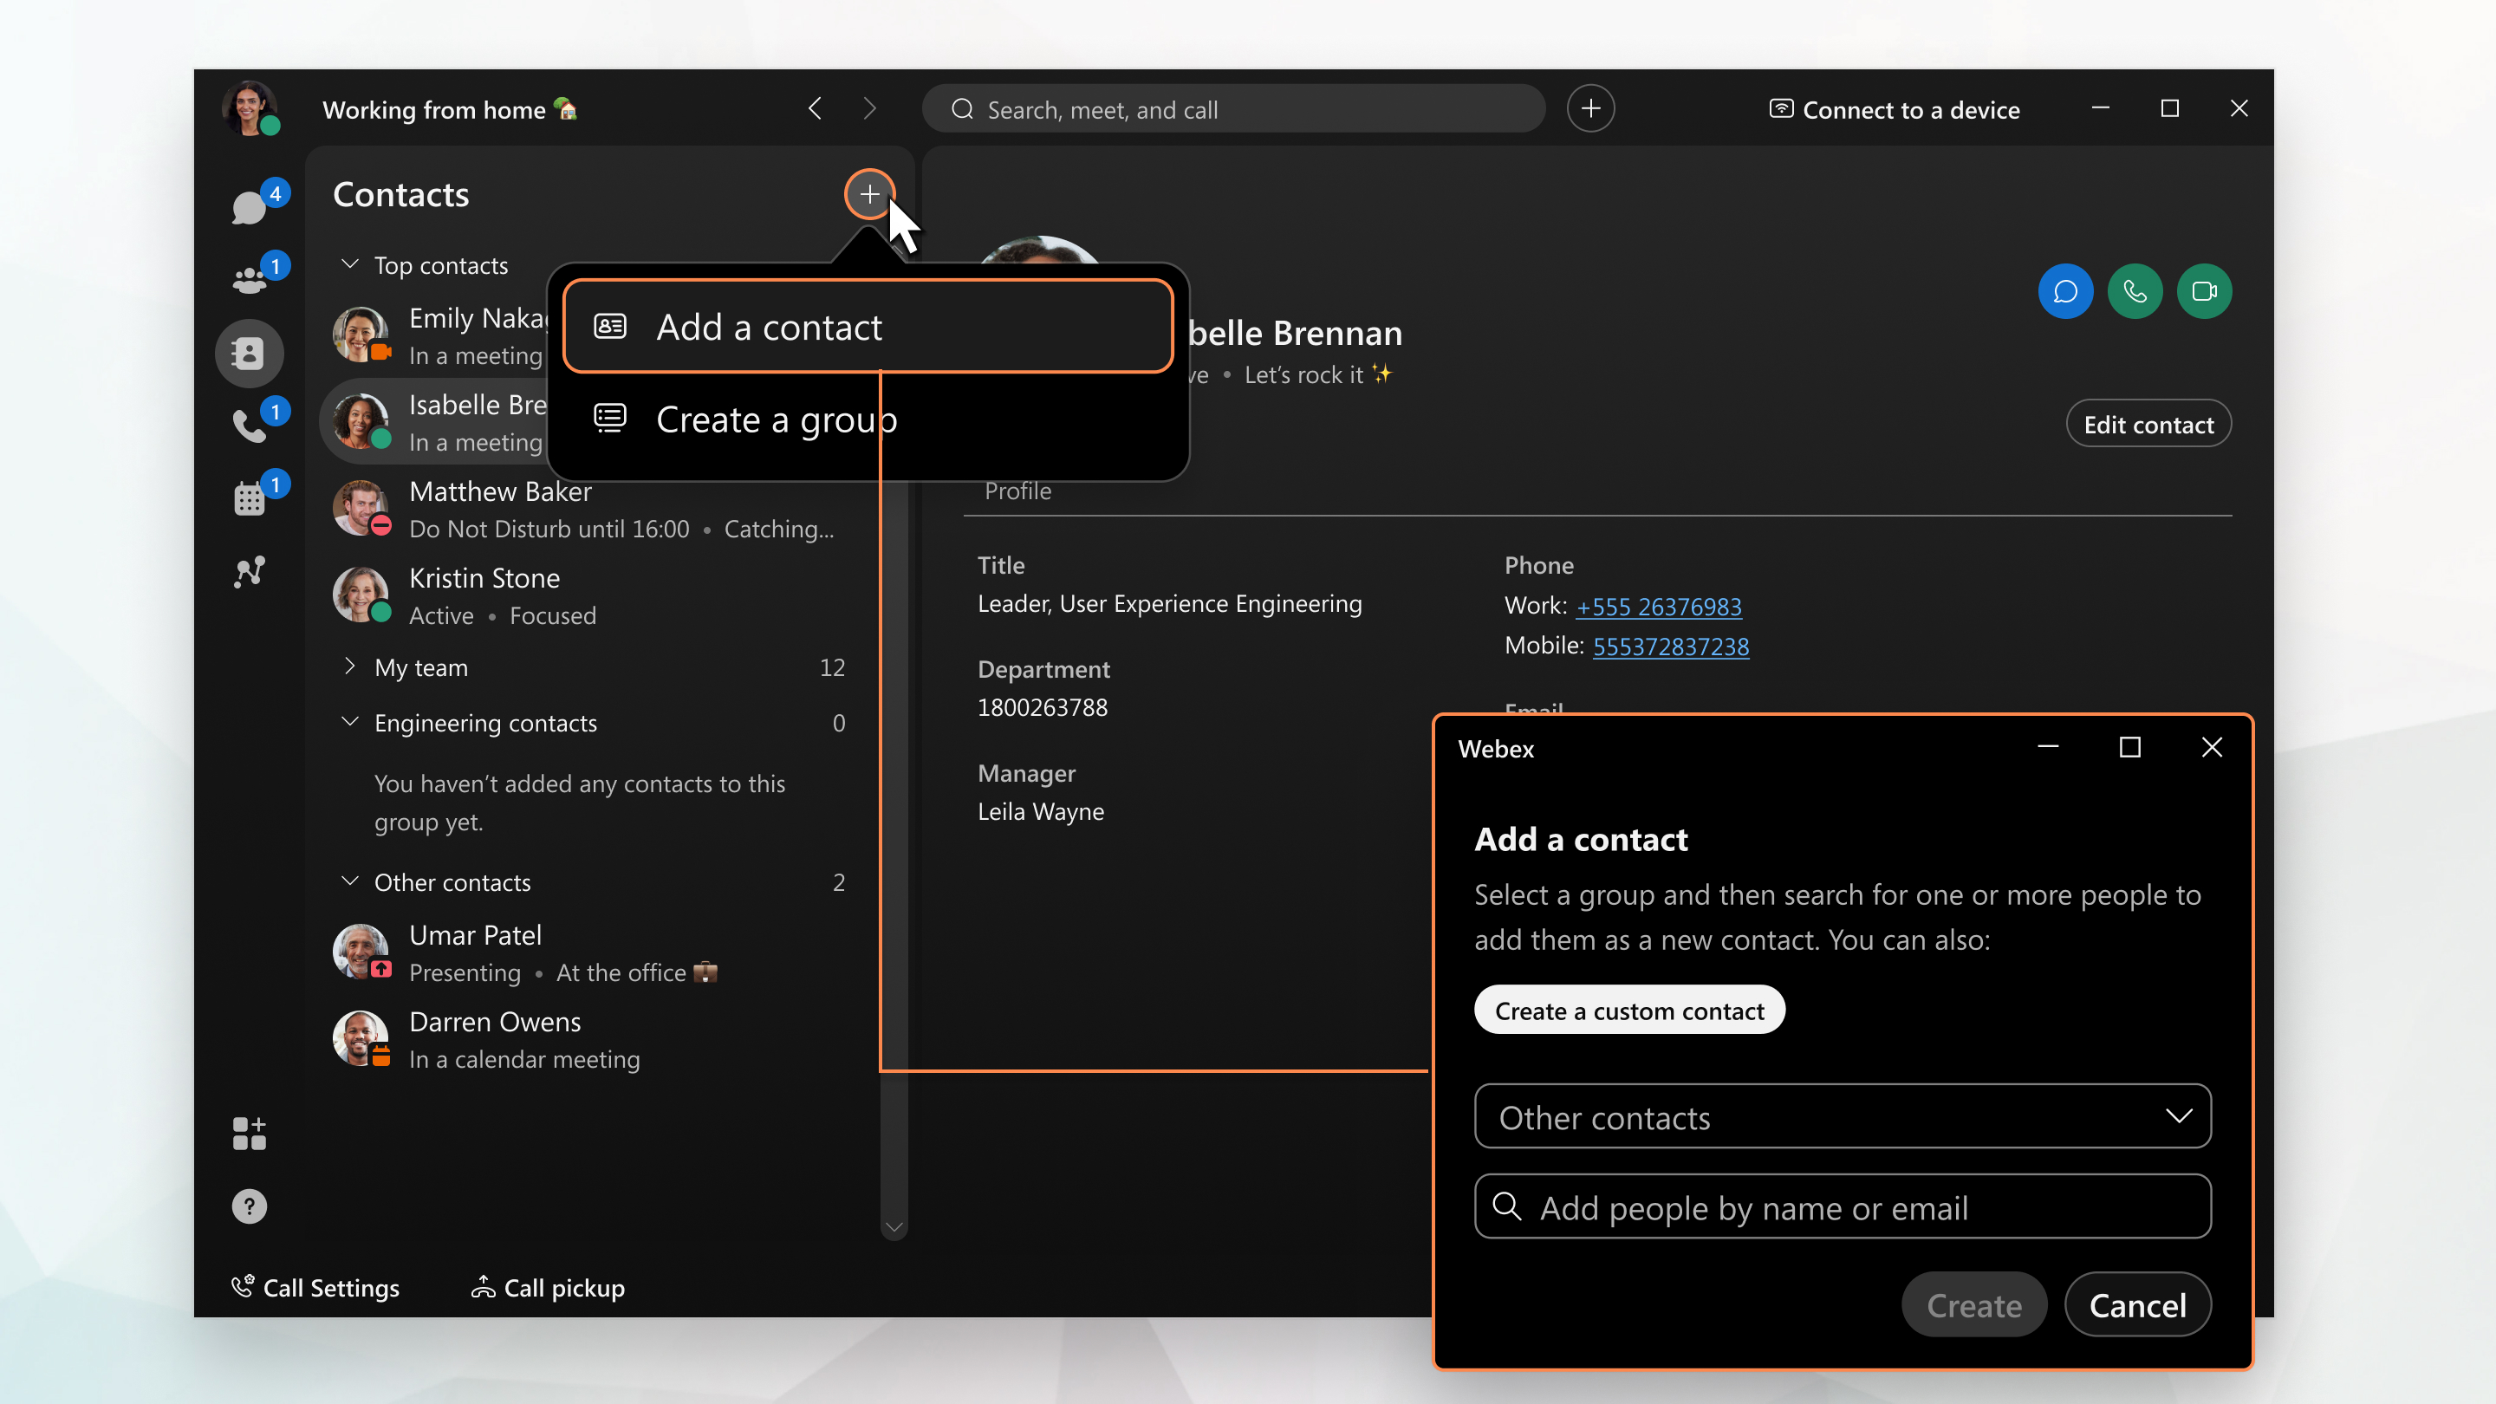Click the Edit contact button

coord(2148,426)
